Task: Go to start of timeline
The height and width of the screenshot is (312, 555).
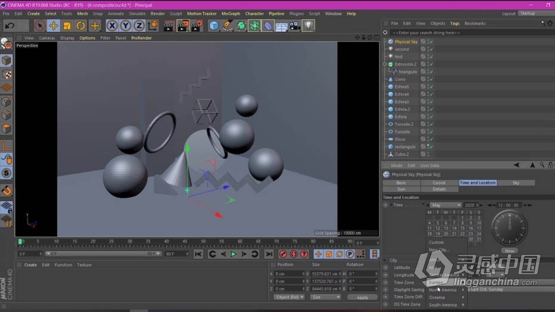Action: 198,254
